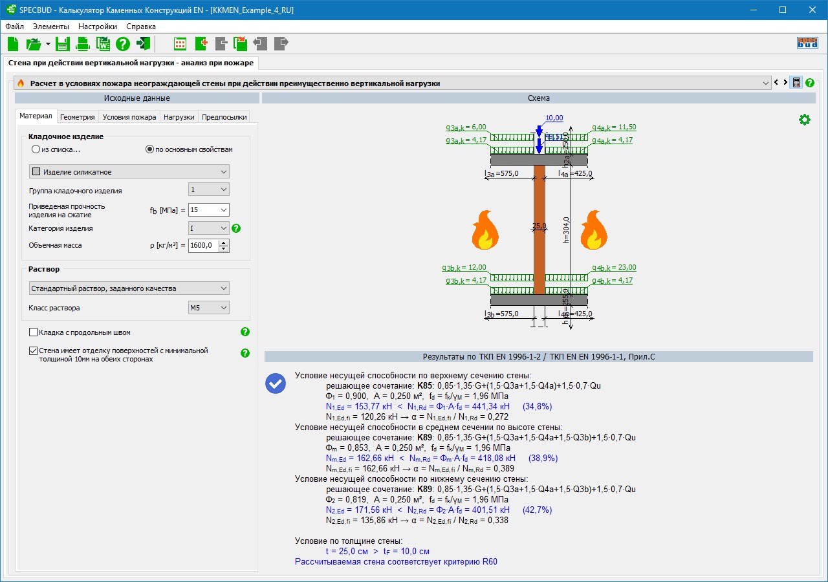The height and width of the screenshot is (582, 828).
Task: Open 'Категория изделия' dropdown
Action: [x=208, y=228]
